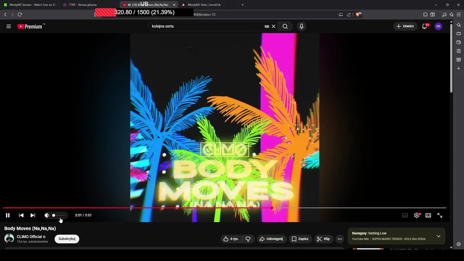Pause the video playback
The image size is (464, 261).
(x=8, y=215)
